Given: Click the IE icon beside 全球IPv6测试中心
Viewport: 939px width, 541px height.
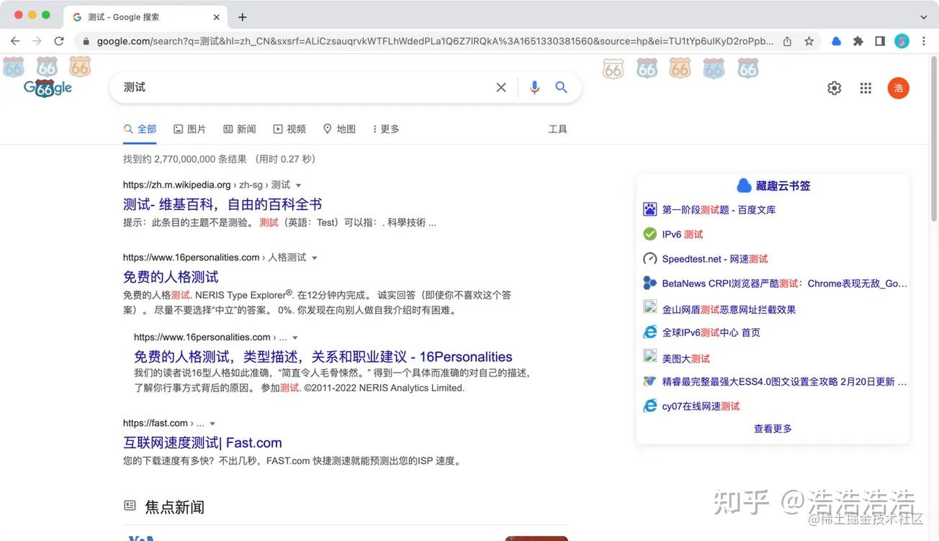Looking at the screenshot, I should coord(650,332).
